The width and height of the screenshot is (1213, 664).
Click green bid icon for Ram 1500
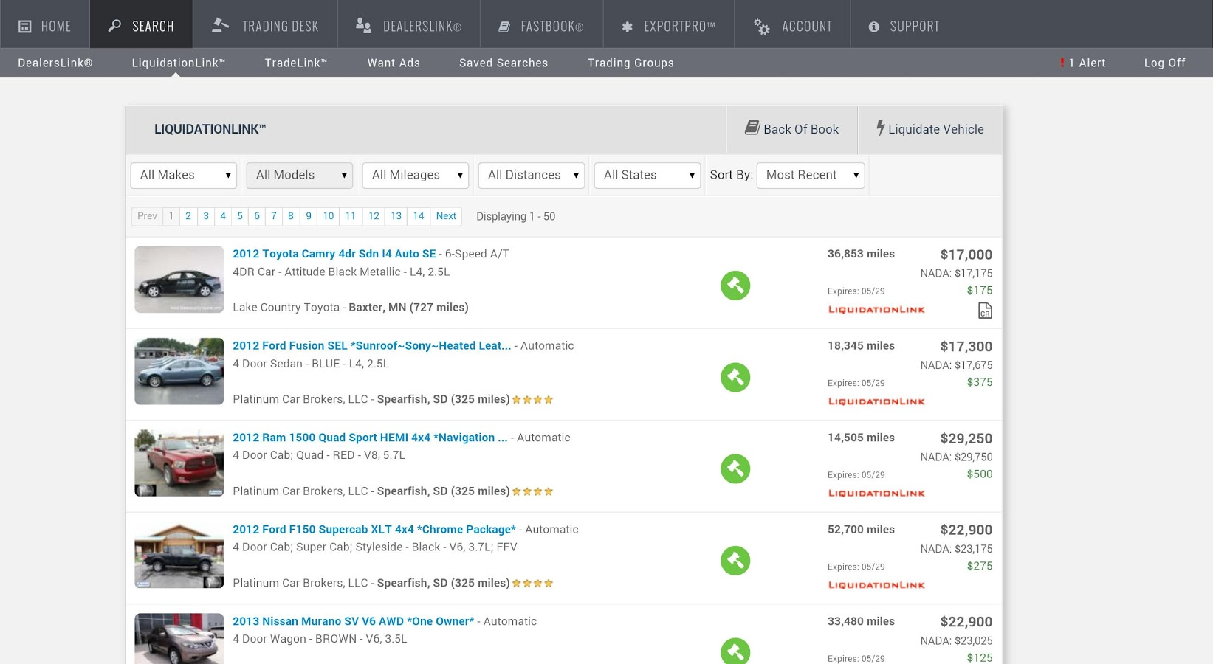pyautogui.click(x=735, y=468)
